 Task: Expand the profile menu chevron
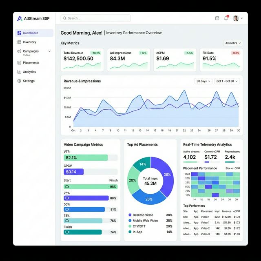(x=242, y=18)
